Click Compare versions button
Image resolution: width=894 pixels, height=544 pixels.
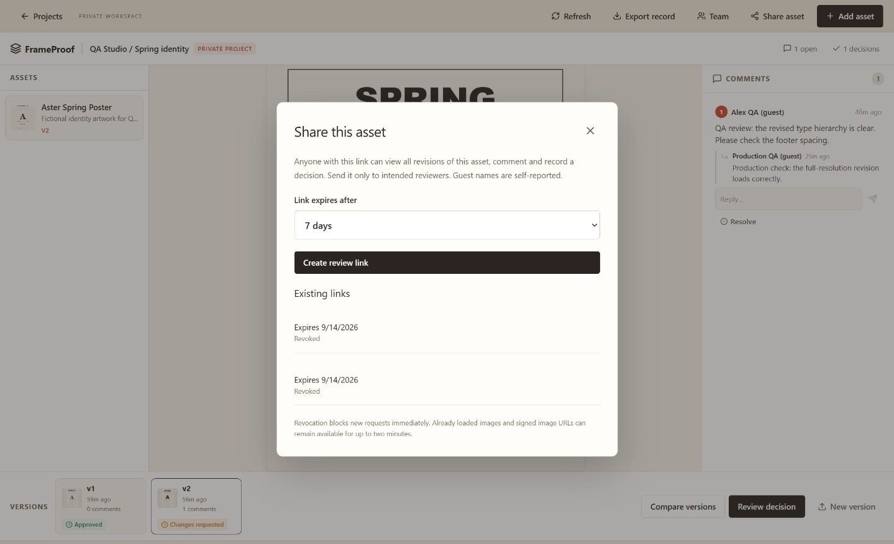pos(683,507)
